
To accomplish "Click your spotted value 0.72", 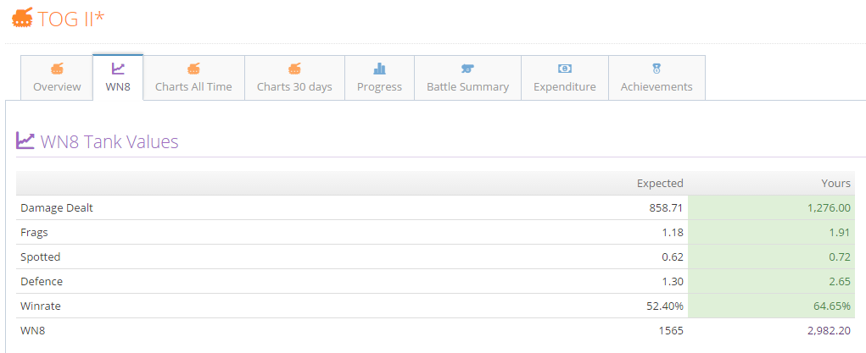I will 841,257.
